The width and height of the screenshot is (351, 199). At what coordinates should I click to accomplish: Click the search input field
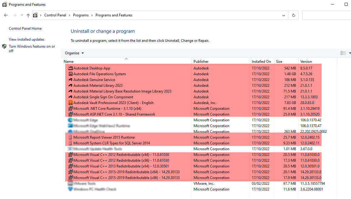point(326,15)
